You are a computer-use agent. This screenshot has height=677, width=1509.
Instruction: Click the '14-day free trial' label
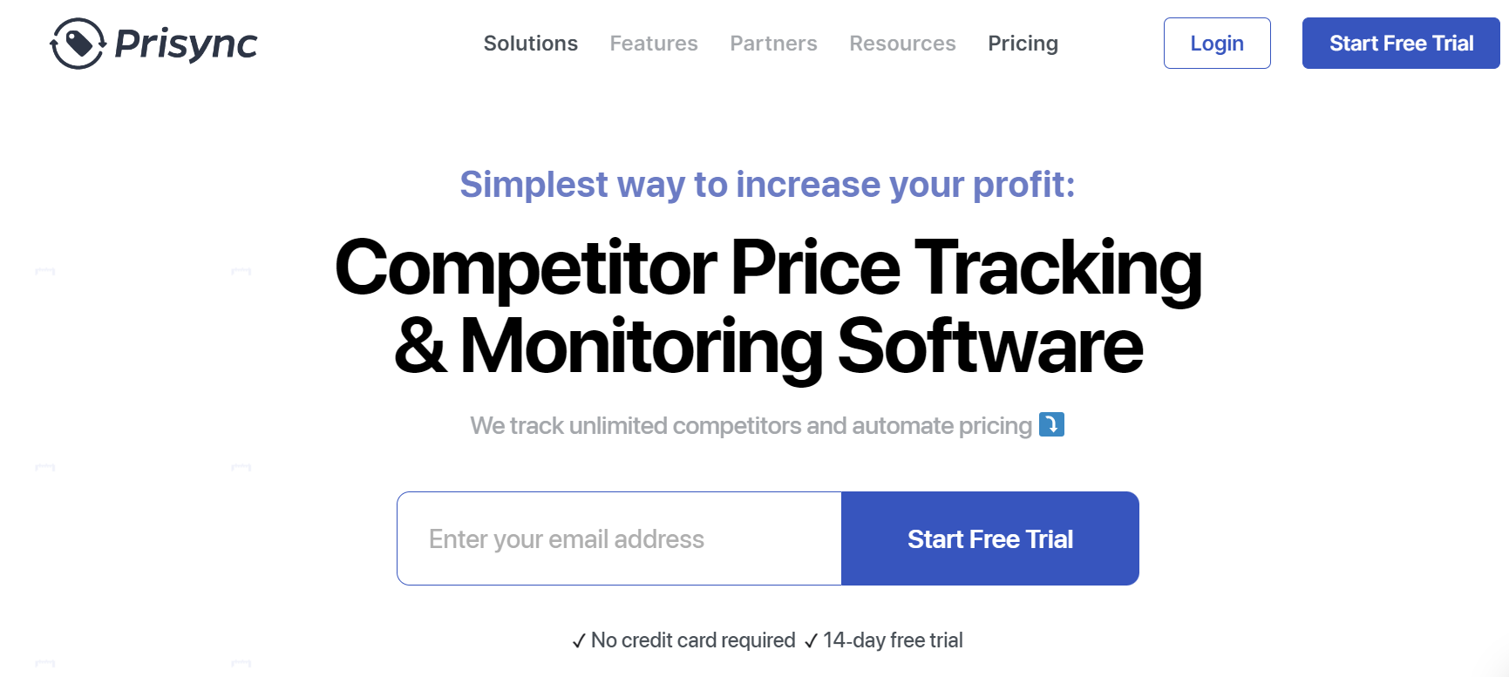pos(893,640)
